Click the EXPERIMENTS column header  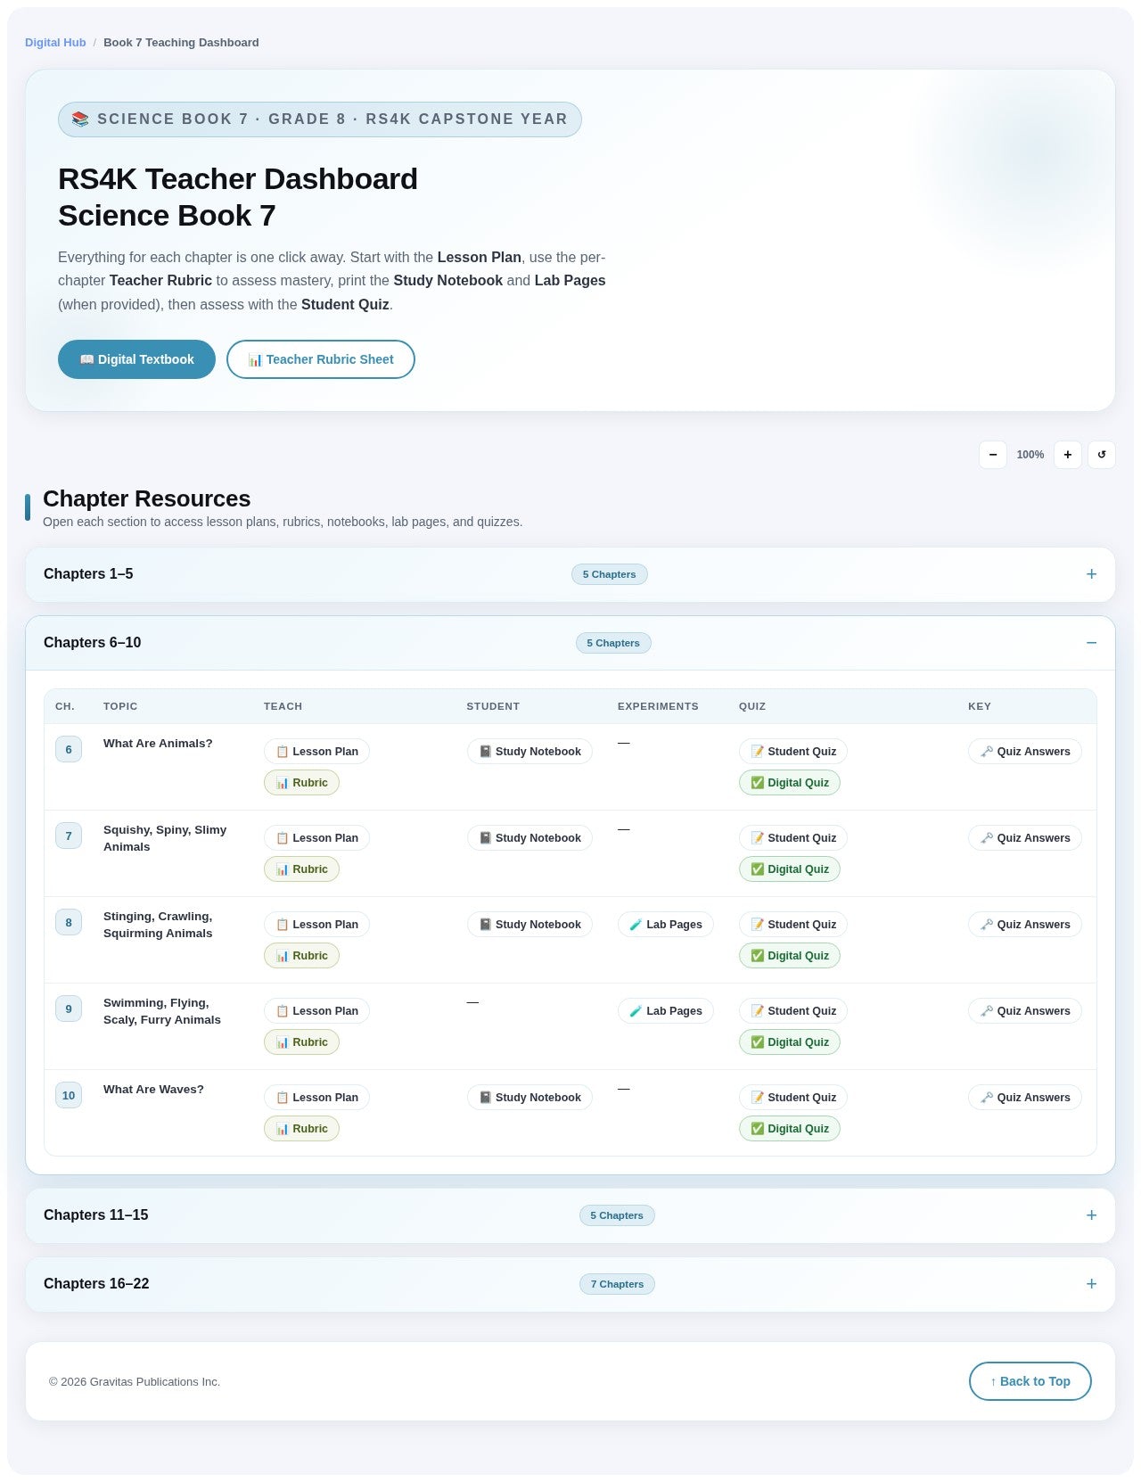pyautogui.click(x=658, y=706)
